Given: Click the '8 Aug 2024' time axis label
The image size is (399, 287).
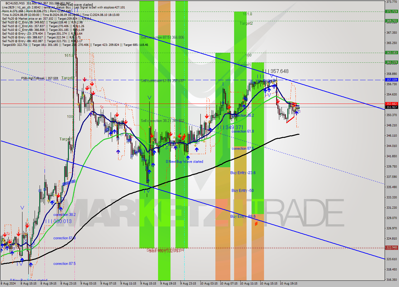Looking at the screenshot, I should 8,284.
